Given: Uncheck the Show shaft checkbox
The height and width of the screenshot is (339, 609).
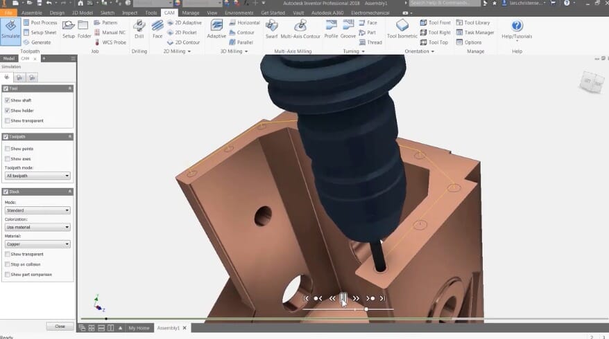Looking at the screenshot, I should click(x=7, y=100).
